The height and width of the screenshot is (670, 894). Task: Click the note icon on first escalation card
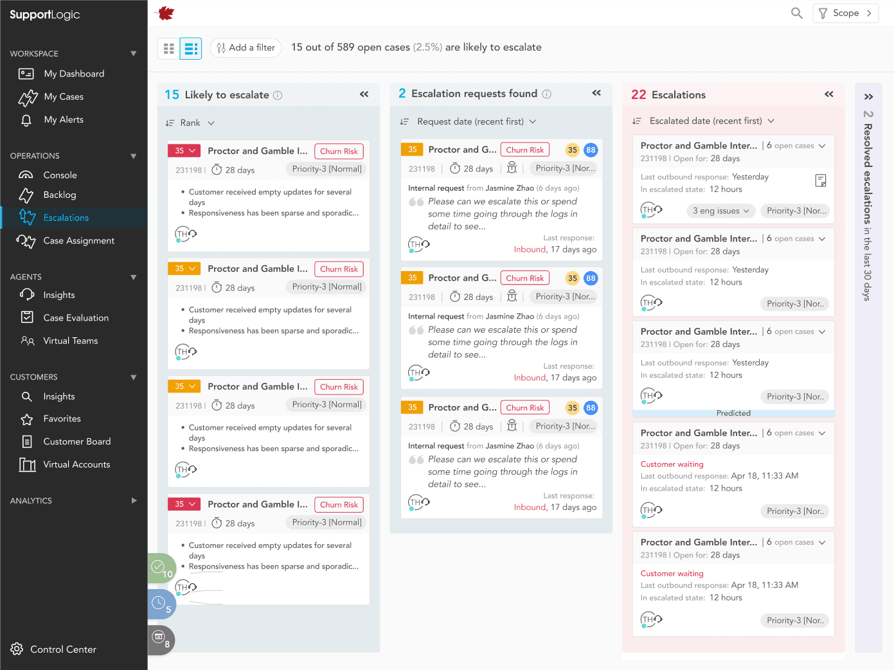[820, 181]
